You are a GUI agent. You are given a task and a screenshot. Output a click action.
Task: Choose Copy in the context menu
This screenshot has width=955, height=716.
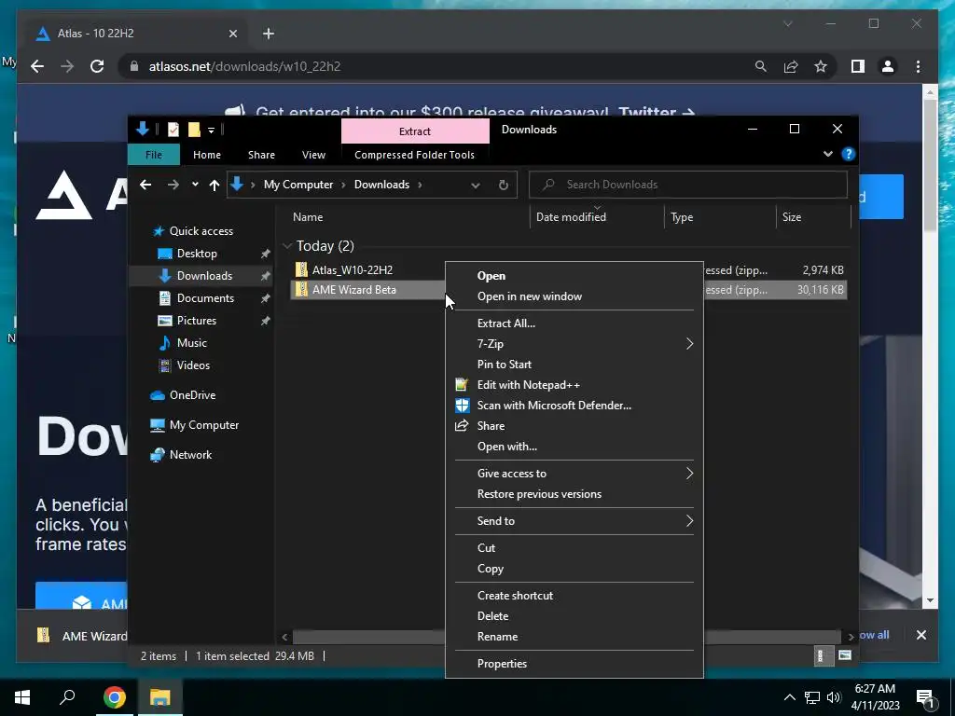(490, 569)
